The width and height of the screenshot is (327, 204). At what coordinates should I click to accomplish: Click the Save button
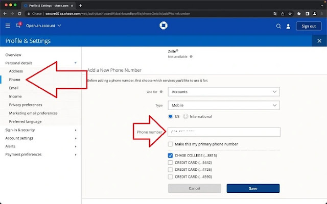(253, 188)
